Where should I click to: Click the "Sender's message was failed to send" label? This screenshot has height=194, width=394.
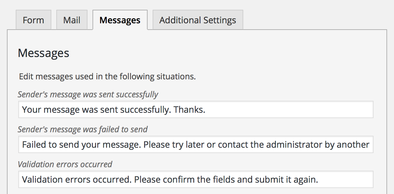pyautogui.click(x=83, y=129)
